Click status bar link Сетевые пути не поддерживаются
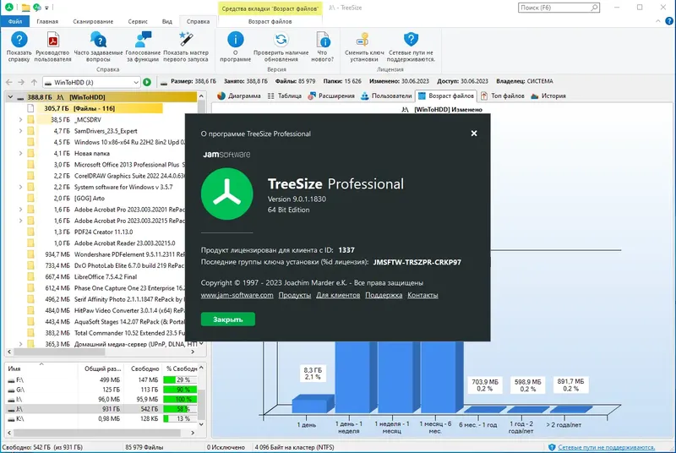The height and width of the screenshot is (453, 676). click(606, 447)
